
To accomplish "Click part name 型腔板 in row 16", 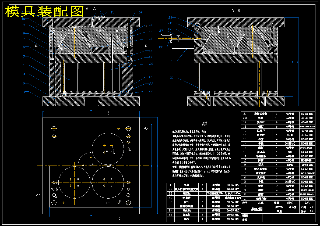I will 261,135.
